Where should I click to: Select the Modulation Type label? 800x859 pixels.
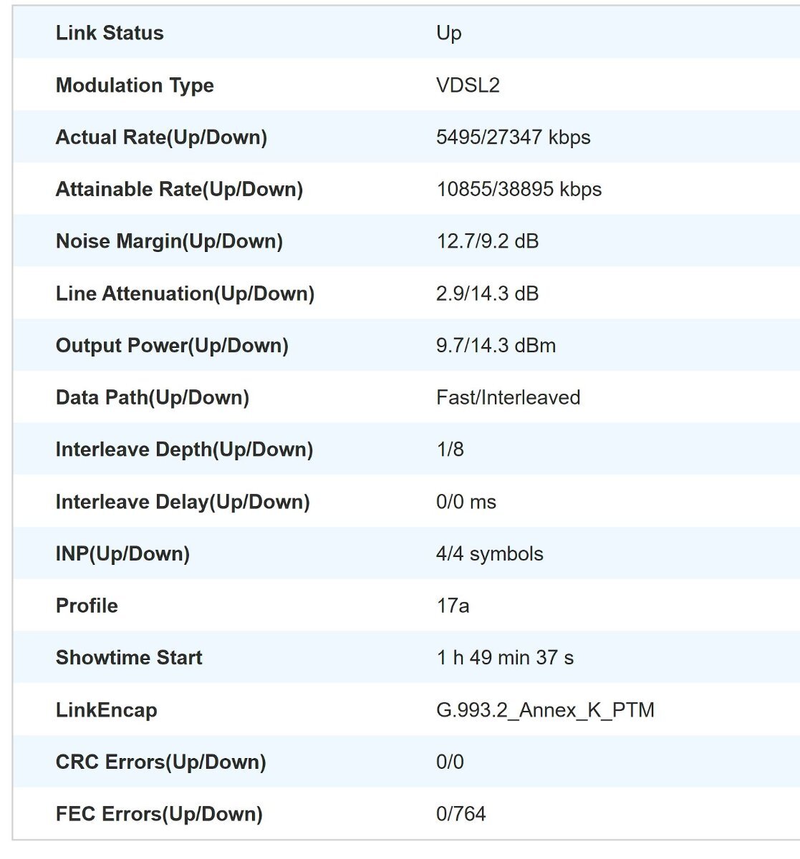(135, 86)
